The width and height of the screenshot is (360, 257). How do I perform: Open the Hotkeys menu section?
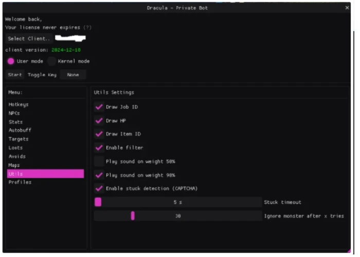[19, 105]
